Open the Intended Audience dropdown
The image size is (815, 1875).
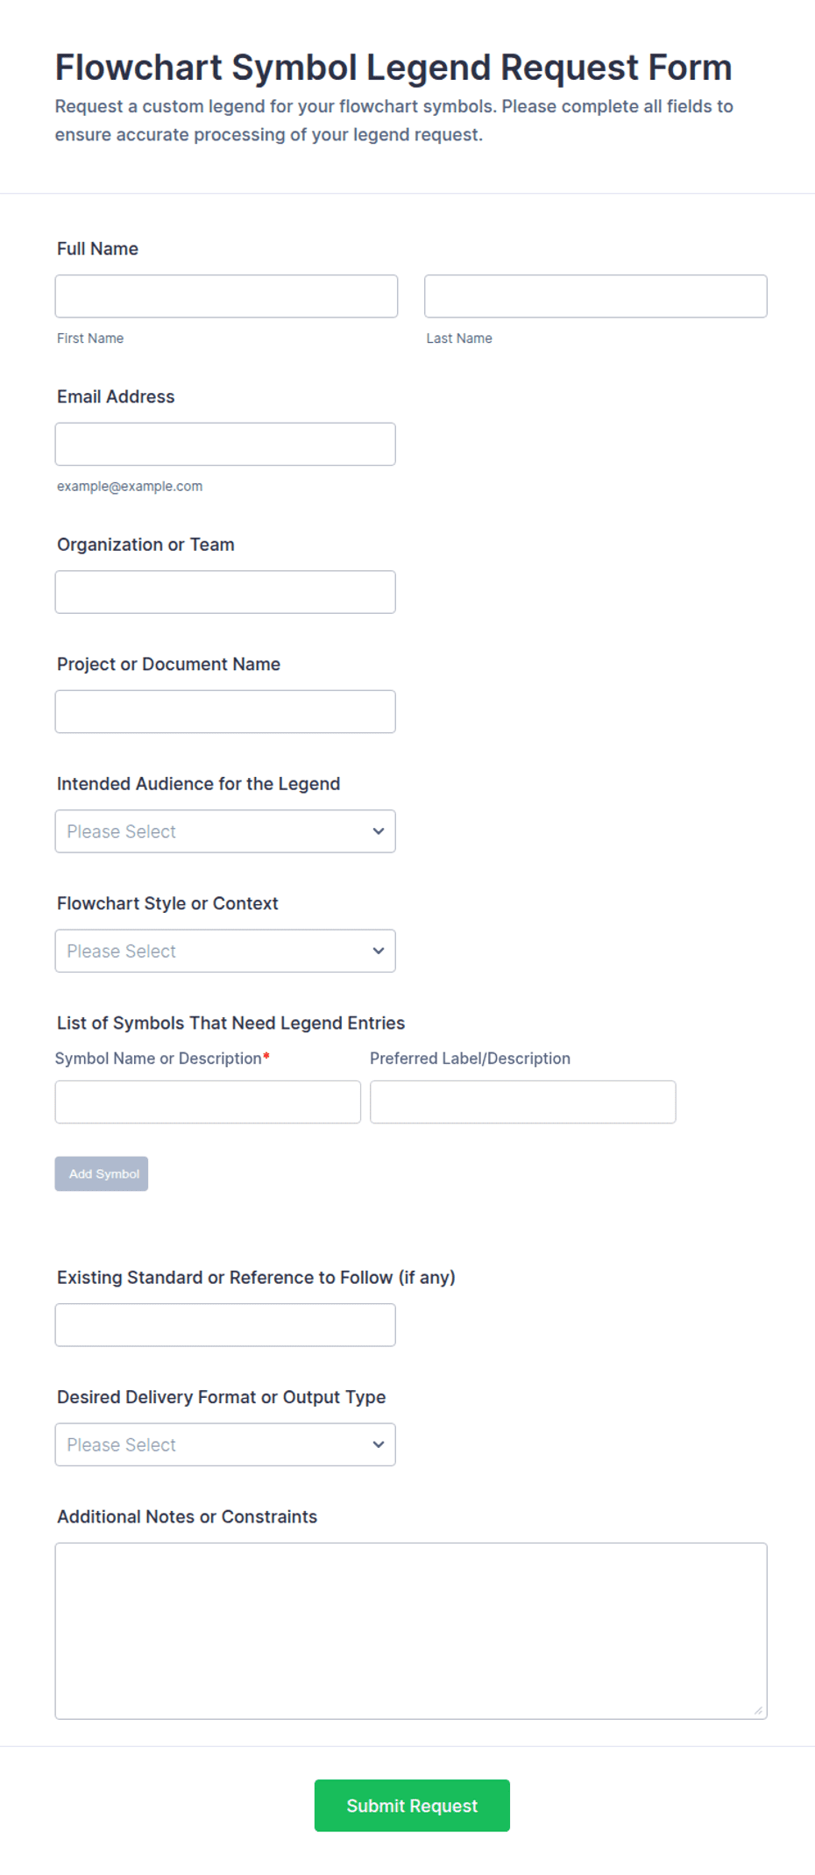[225, 831]
